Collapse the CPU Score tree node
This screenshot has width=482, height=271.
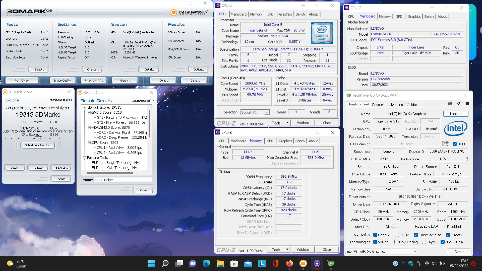coord(89,143)
